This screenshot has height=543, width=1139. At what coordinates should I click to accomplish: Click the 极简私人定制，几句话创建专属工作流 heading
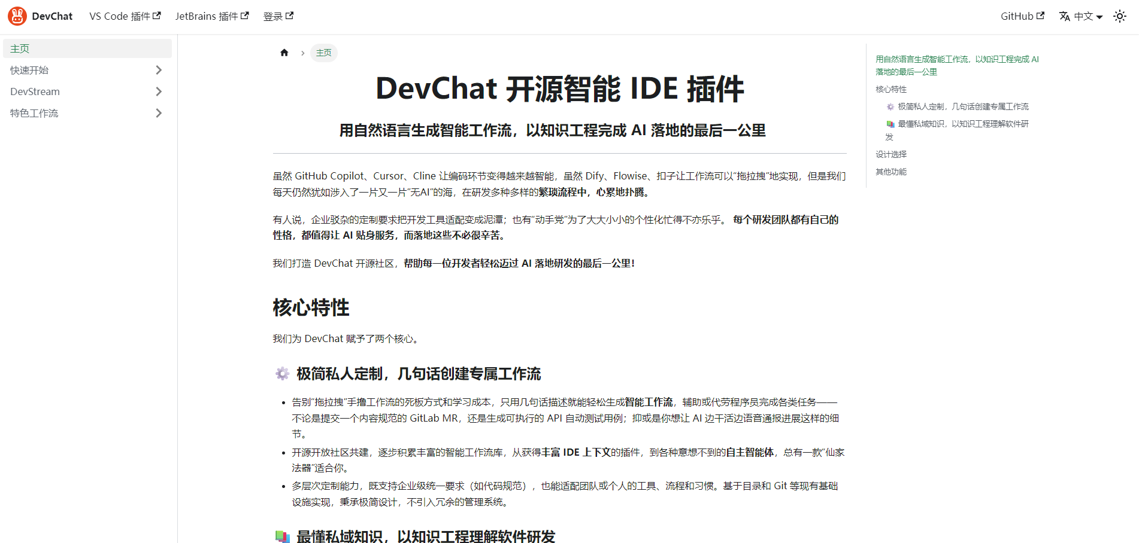(419, 374)
